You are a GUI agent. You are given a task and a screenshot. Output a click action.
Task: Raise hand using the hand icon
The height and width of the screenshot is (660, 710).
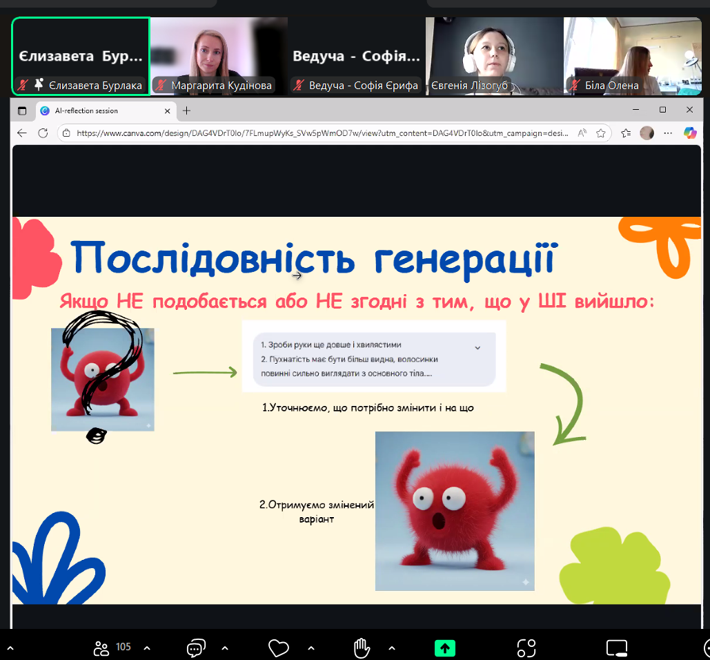[x=361, y=648]
